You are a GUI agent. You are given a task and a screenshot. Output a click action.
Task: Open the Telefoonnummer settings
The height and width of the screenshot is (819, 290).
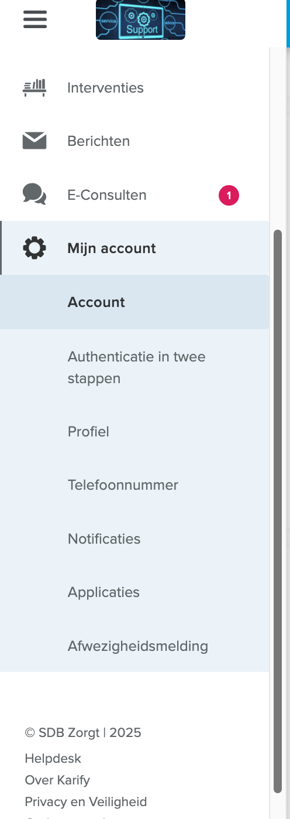(x=135, y=485)
